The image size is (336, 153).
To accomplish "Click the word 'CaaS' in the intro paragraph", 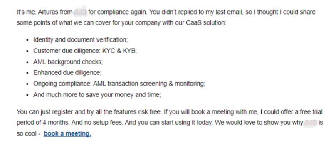I will (194, 23).
